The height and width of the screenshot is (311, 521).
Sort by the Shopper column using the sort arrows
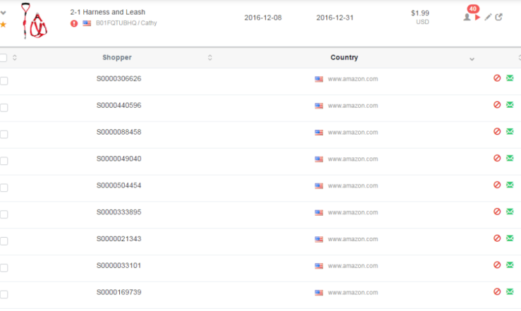[210, 58]
